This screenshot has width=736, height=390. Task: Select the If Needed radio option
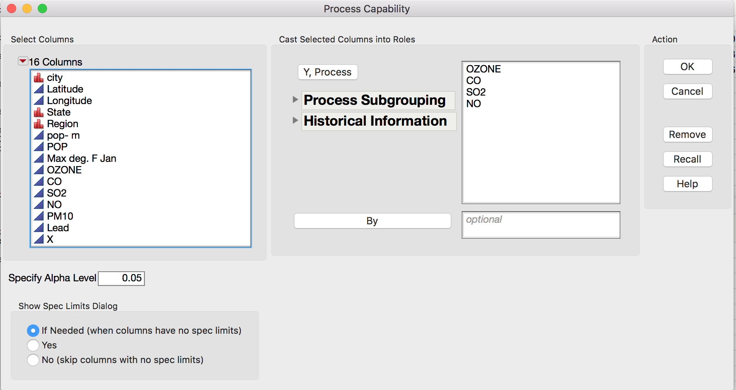[x=33, y=331]
